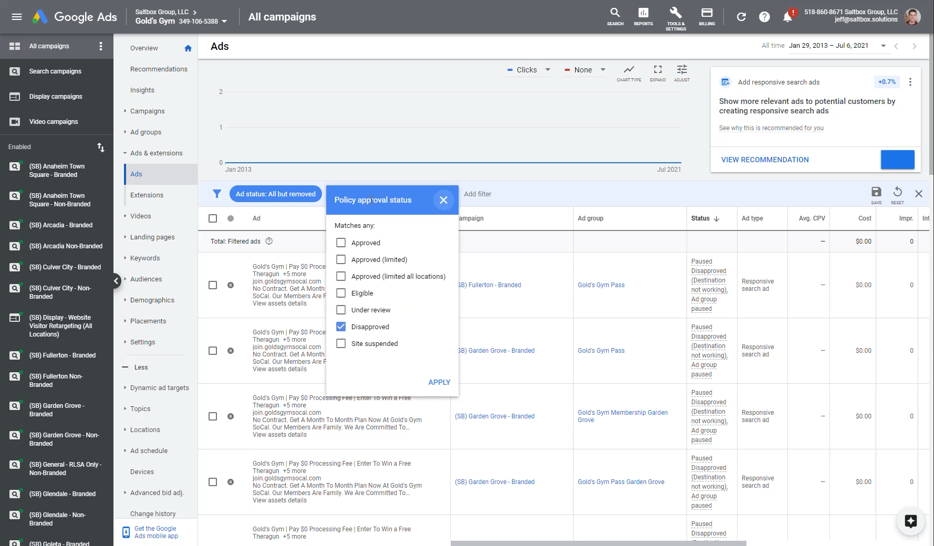The image size is (934, 546).
Task: Open All campaigns three-dot options
Action: tap(101, 46)
